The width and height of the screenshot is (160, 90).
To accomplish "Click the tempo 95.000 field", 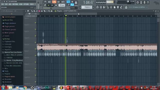I will point(62,5).
